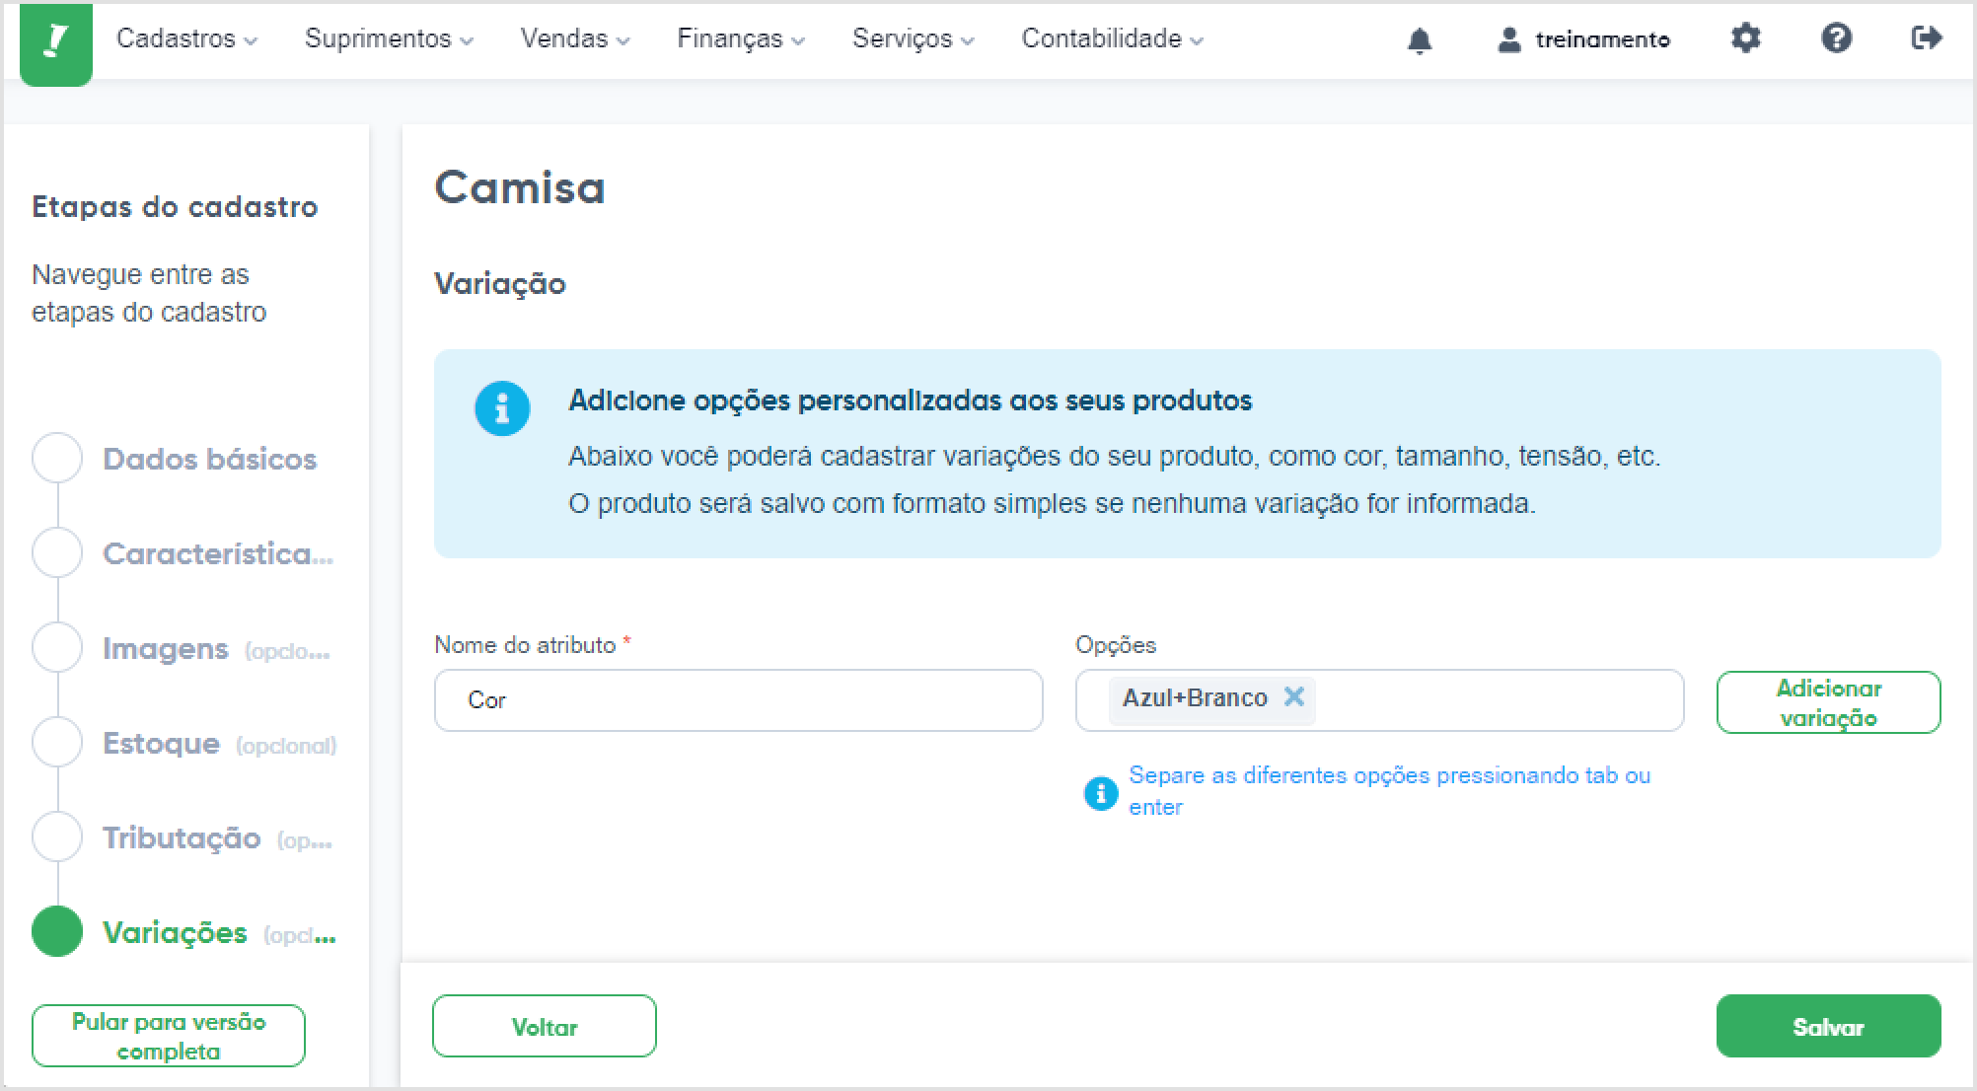Expand the Contabilidade dropdown menu
Viewport: 1977px width, 1091px height.
click(x=1112, y=38)
